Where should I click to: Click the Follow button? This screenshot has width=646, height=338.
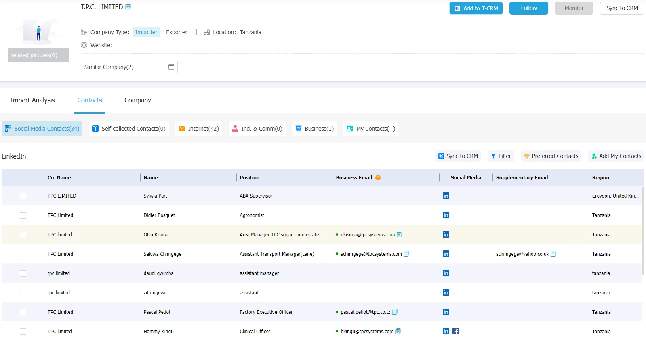529,8
